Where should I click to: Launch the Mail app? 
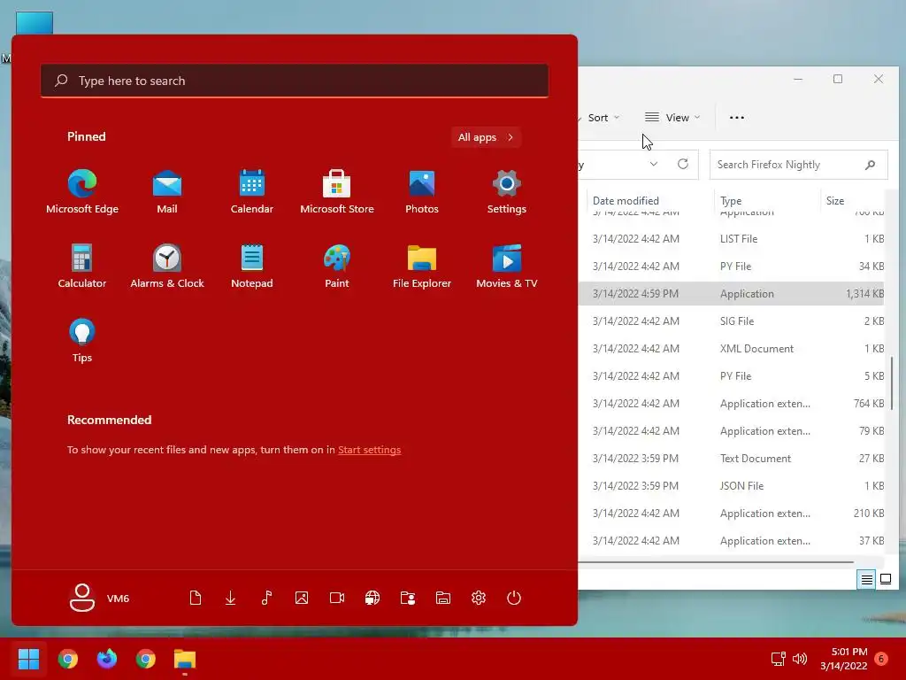pos(167,192)
